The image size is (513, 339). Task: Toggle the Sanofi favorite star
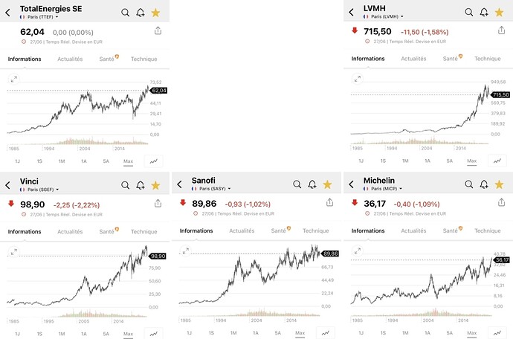click(x=327, y=184)
